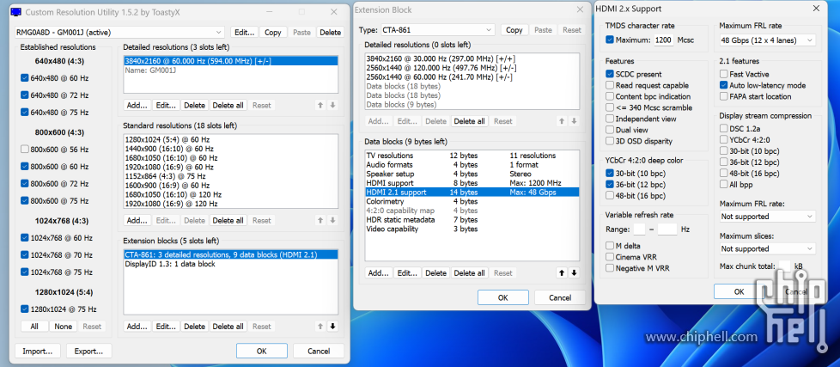Open extension block Type dropdown CTA-861

tap(437, 30)
